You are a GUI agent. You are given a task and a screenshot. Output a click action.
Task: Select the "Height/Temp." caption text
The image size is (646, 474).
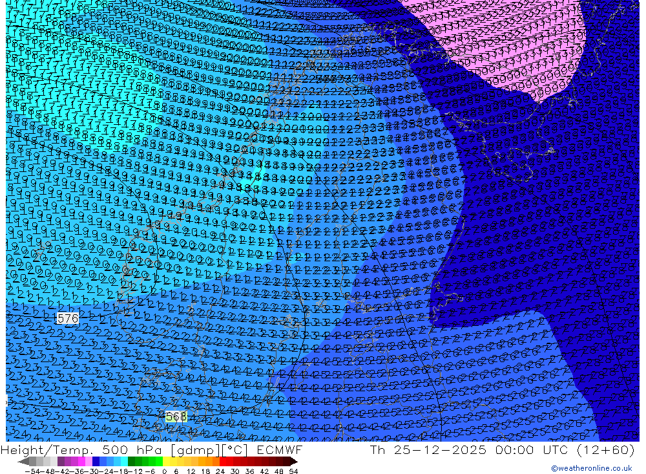point(46,449)
